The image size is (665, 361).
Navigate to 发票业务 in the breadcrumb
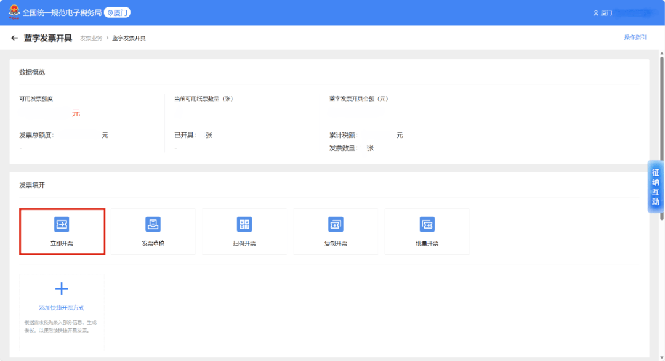[91, 38]
